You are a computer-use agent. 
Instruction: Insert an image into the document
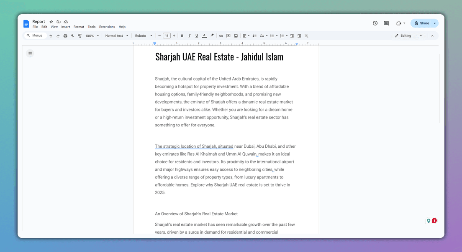click(236, 35)
